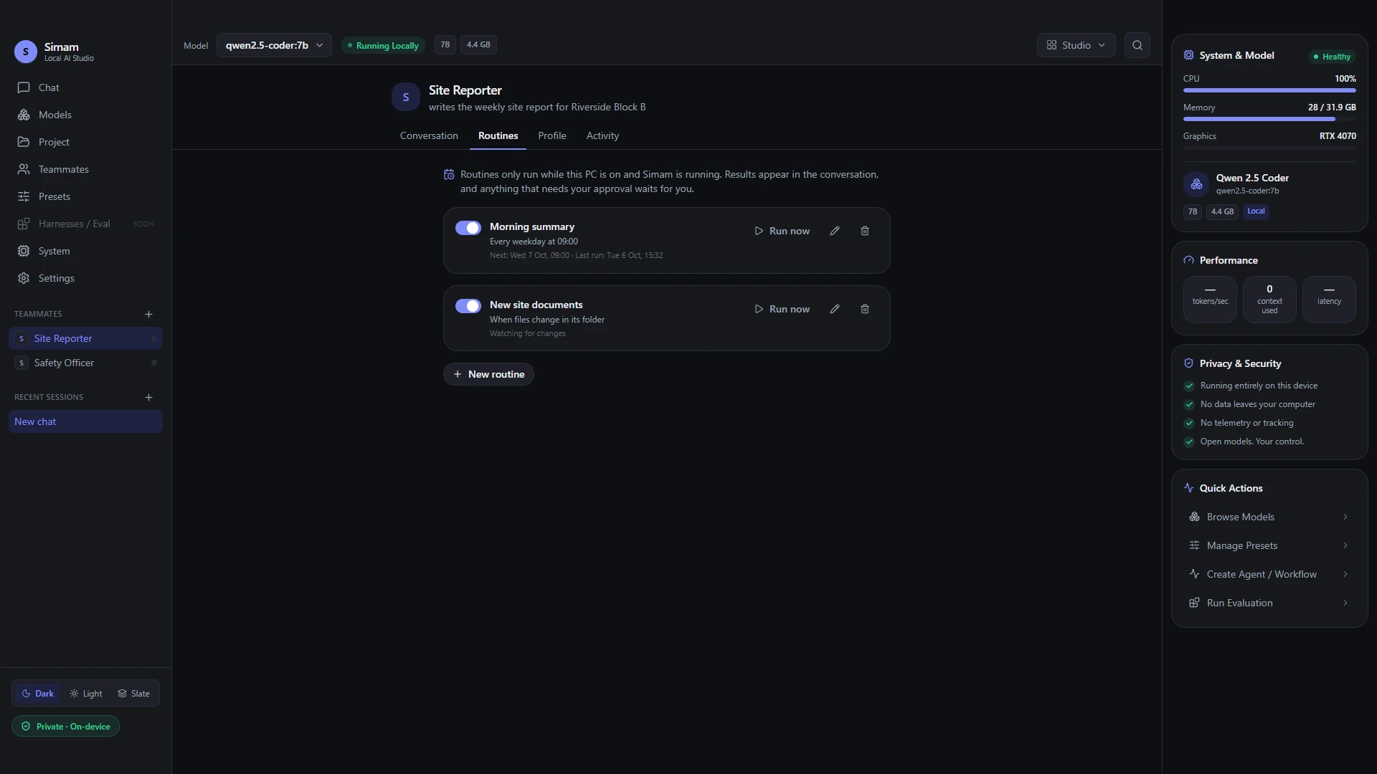Viewport: 1377px width, 774px height.
Task: Start a new session with plus icon
Action: (148, 397)
